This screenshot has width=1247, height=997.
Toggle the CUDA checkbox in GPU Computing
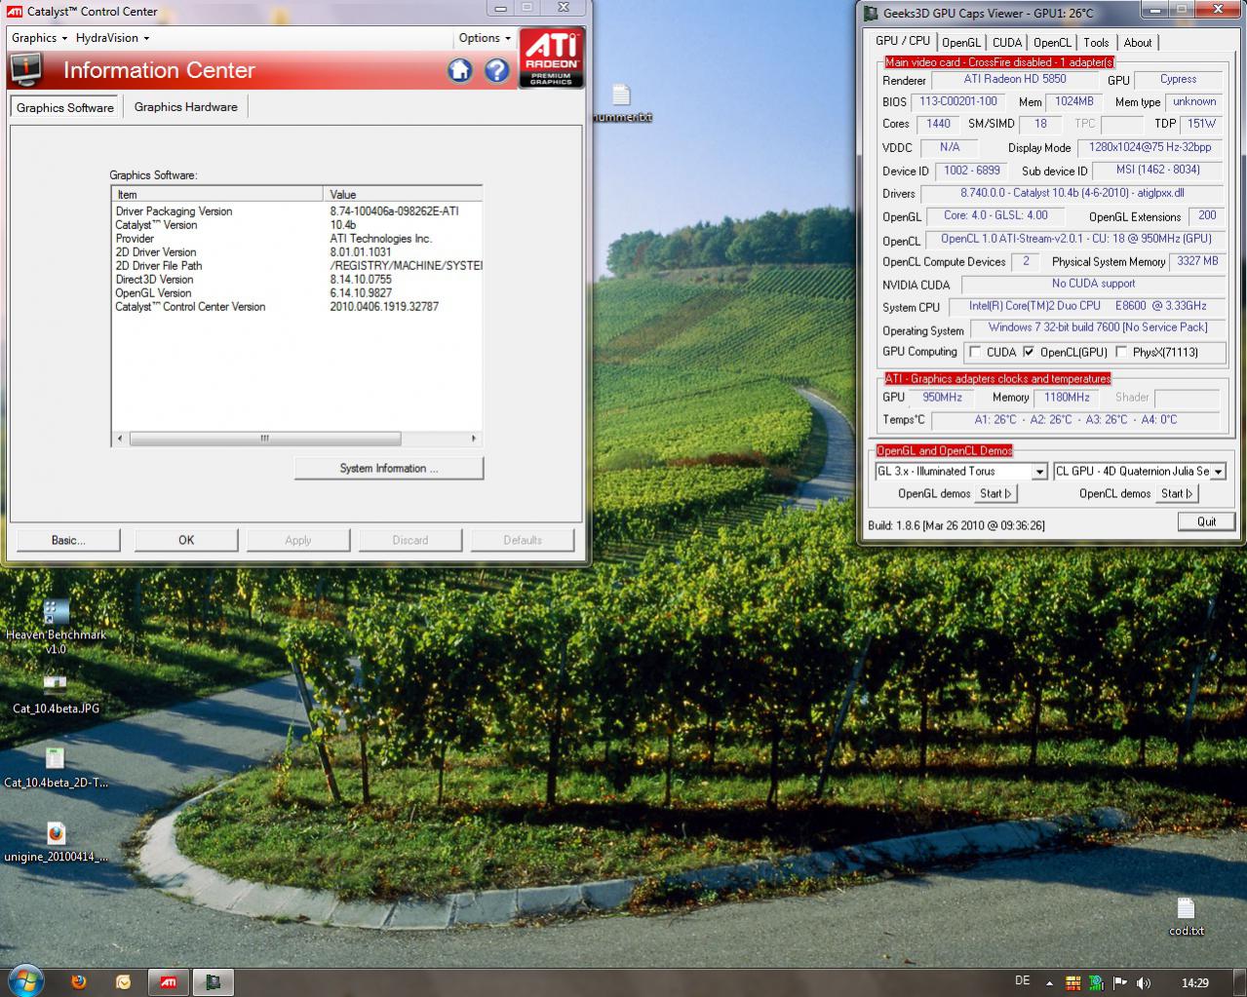[x=976, y=352]
